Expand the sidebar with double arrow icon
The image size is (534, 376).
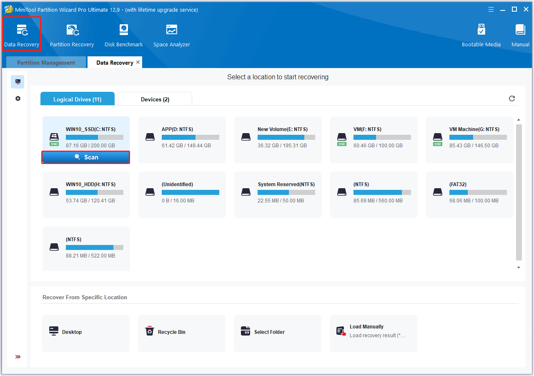(x=18, y=357)
